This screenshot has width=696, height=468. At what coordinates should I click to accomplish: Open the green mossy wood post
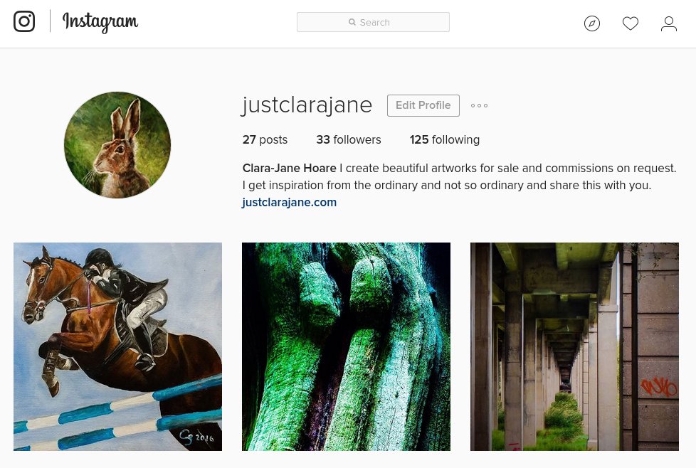click(x=347, y=346)
